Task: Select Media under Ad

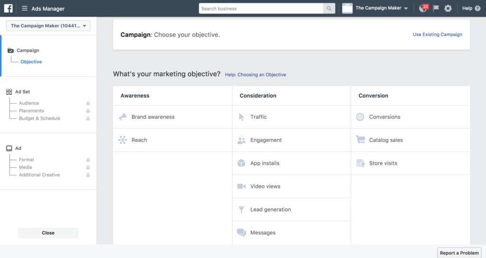Action: [x=26, y=167]
